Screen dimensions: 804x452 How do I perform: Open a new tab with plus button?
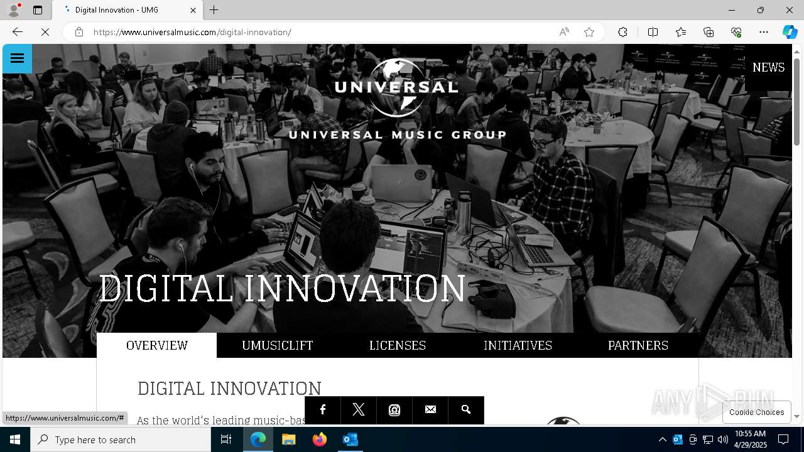coord(214,10)
